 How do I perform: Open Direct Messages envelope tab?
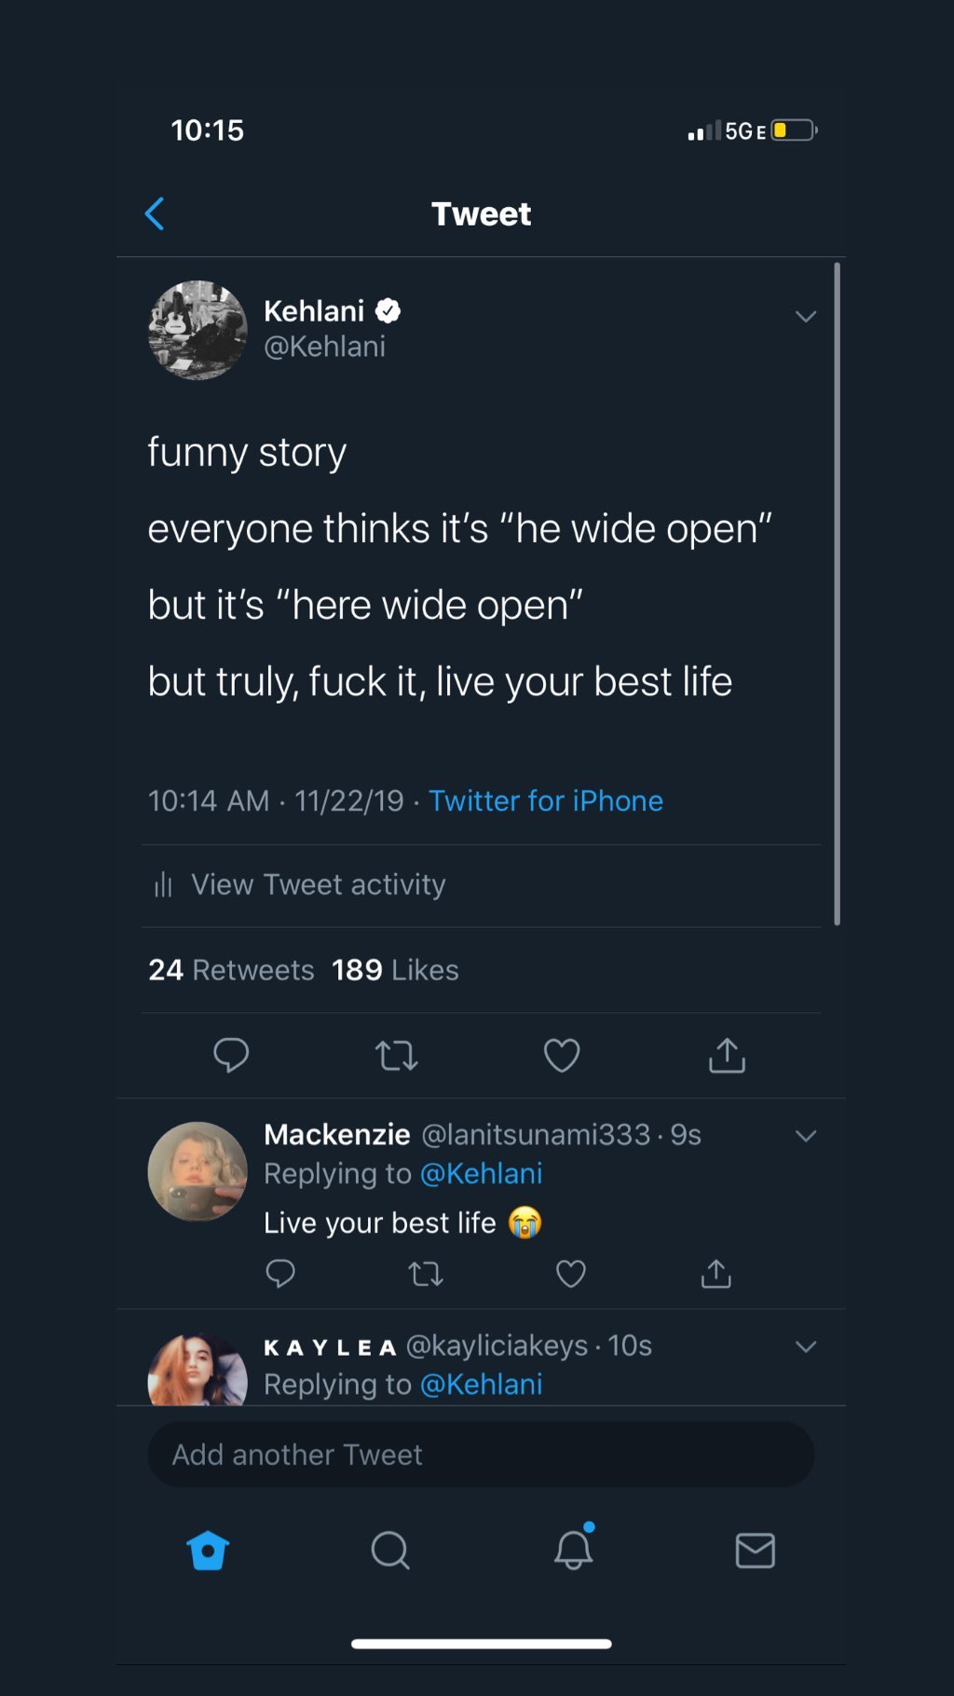755,1551
